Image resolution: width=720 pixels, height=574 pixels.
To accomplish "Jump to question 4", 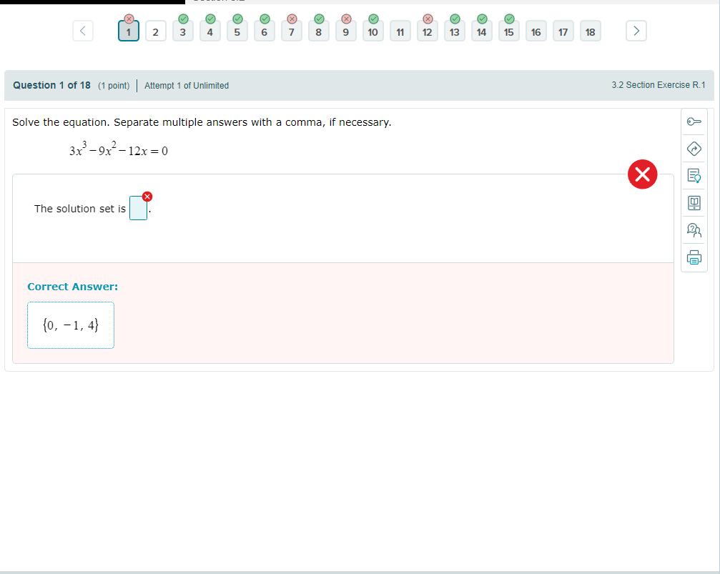I will (209, 31).
